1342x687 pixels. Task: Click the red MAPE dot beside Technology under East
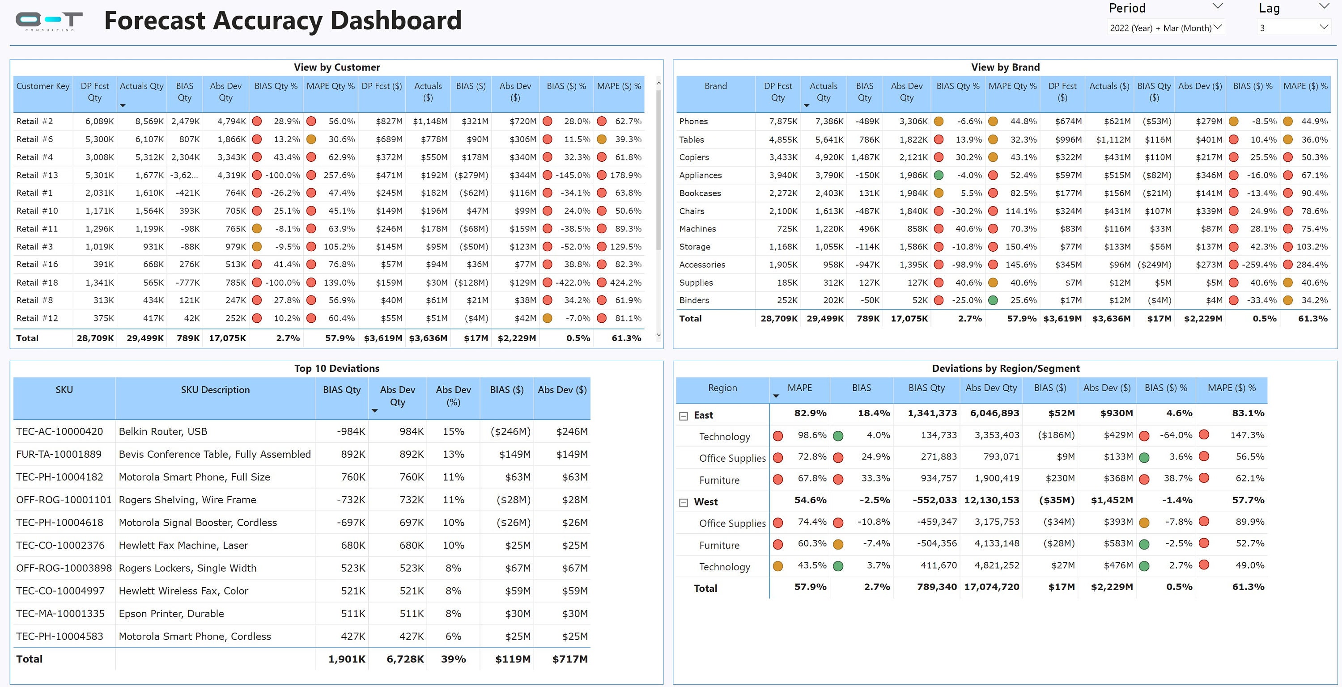[x=778, y=436]
